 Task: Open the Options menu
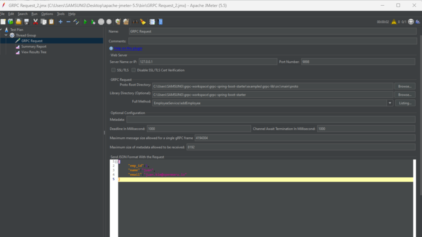47,14
